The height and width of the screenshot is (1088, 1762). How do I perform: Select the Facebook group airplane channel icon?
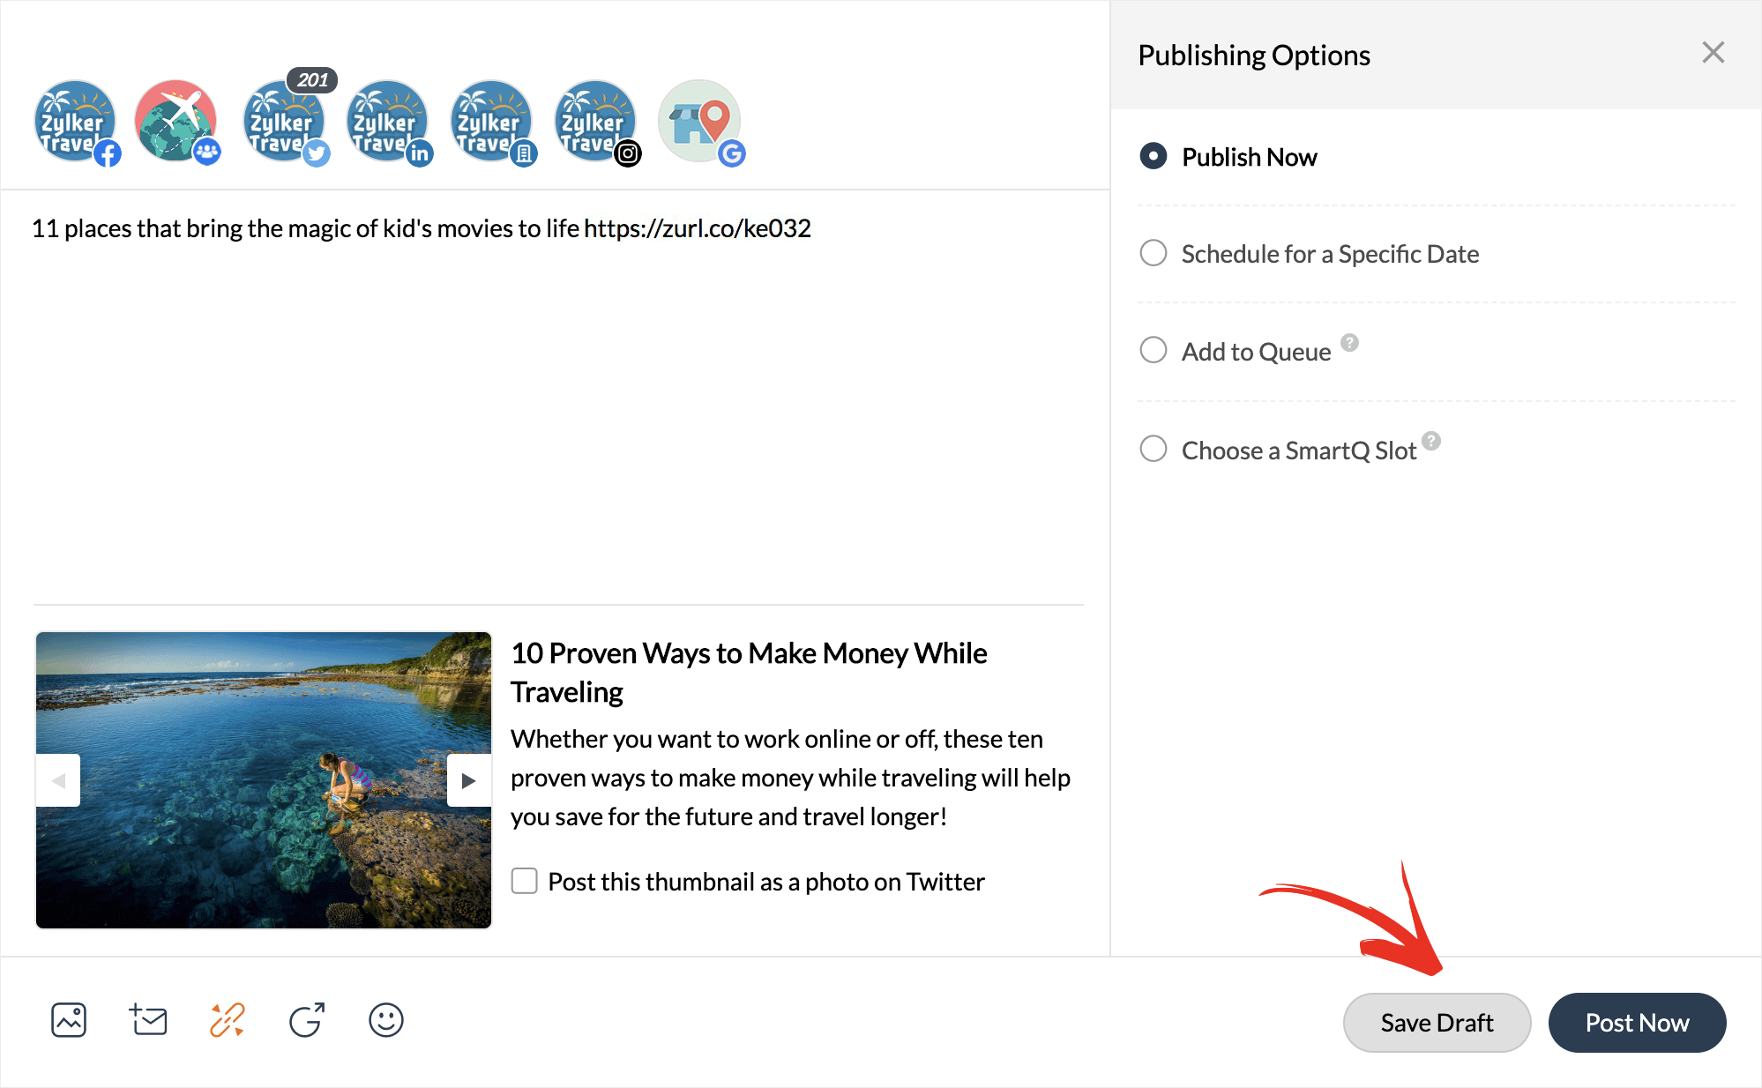click(175, 122)
